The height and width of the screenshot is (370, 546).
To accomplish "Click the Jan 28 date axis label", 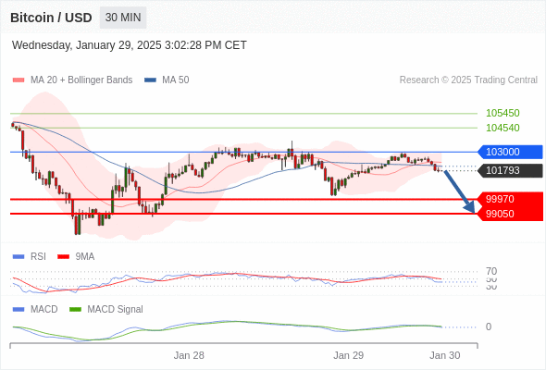I will coord(189,355).
